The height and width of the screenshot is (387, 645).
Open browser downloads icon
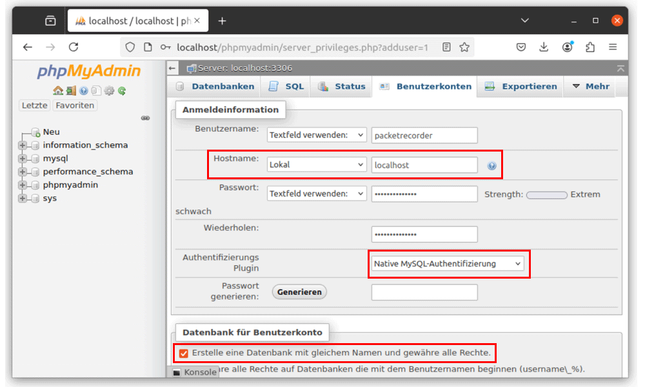(544, 47)
